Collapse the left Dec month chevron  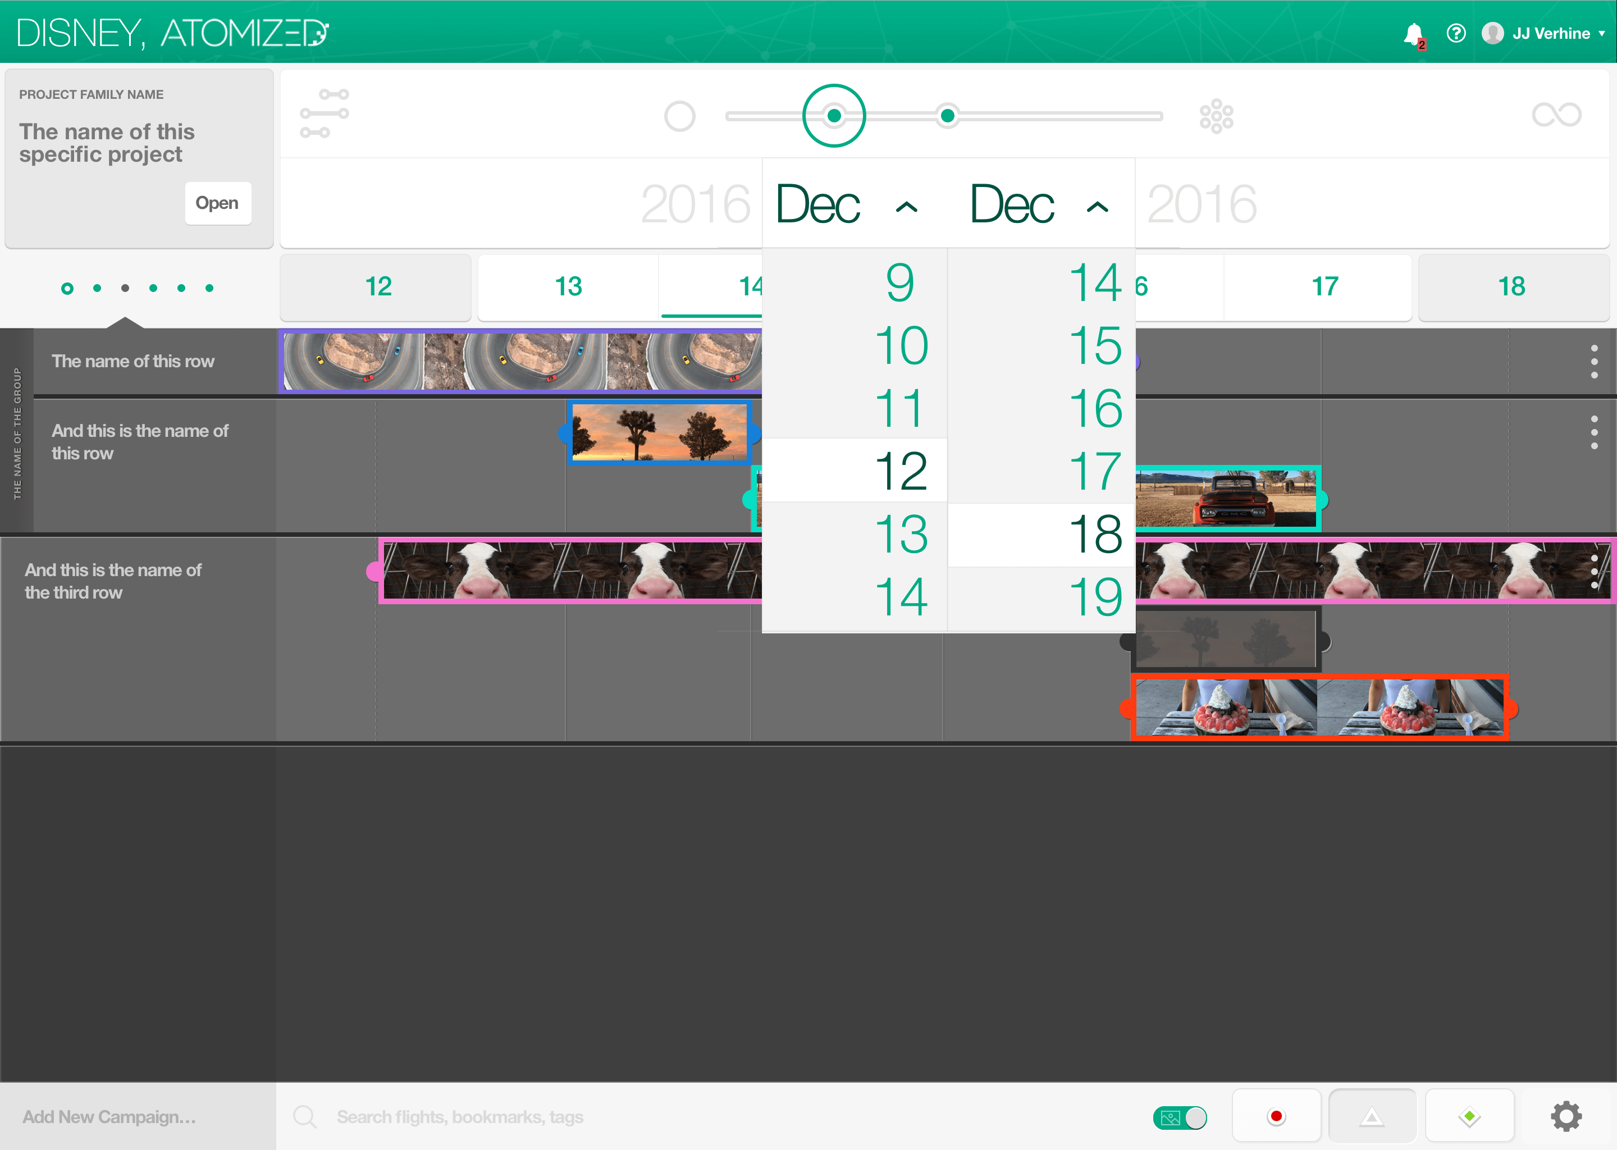[x=907, y=207]
